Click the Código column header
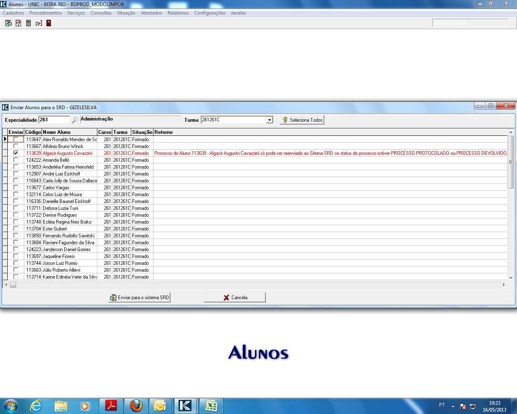517x414 pixels. point(33,132)
